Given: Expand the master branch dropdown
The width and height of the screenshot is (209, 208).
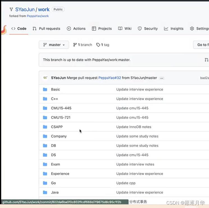Looking at the screenshot, I should [x=54, y=45].
